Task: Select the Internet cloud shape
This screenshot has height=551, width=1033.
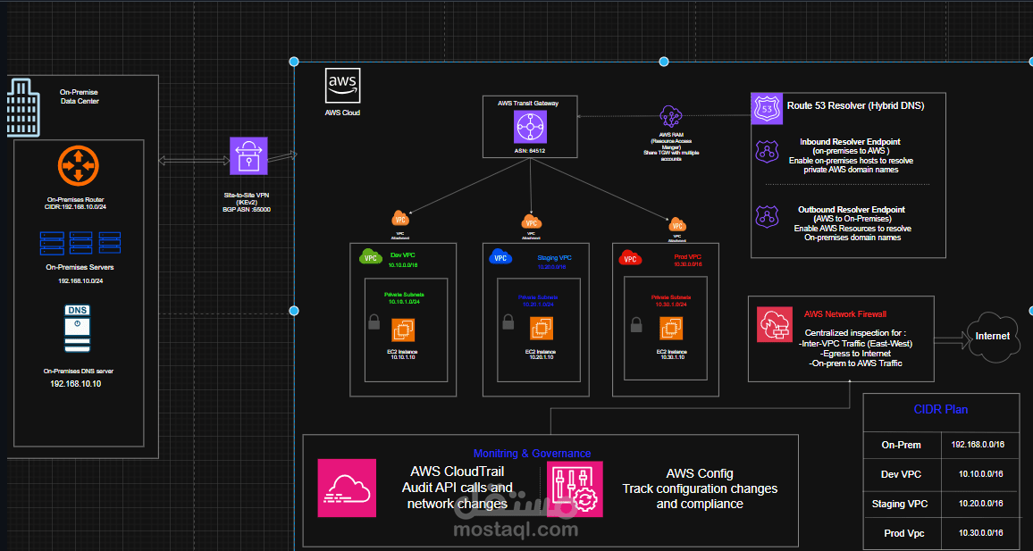Action: (992, 337)
